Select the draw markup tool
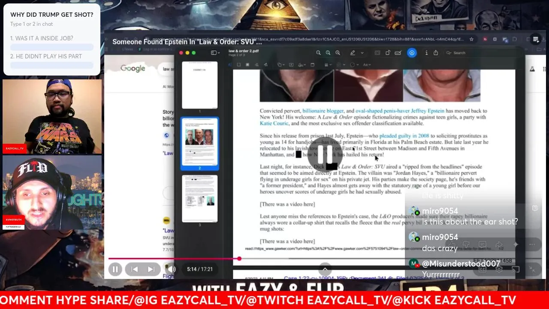549x309 pixels. 265,65
